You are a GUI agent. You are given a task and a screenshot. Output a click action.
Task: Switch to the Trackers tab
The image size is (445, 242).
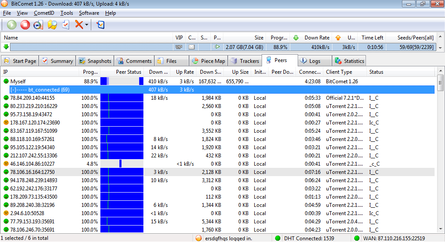pyautogui.click(x=245, y=61)
